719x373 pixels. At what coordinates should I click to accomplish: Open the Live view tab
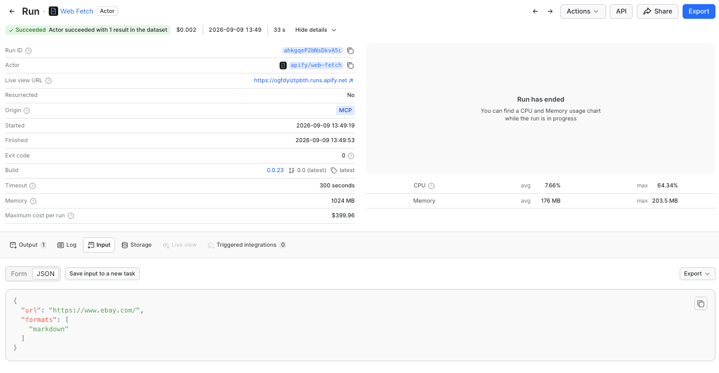[180, 245]
